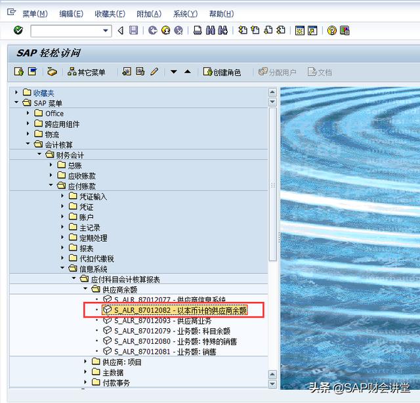The height and width of the screenshot is (403, 420).
Task: Click the 创建角色 button
Action: pyautogui.click(x=222, y=72)
